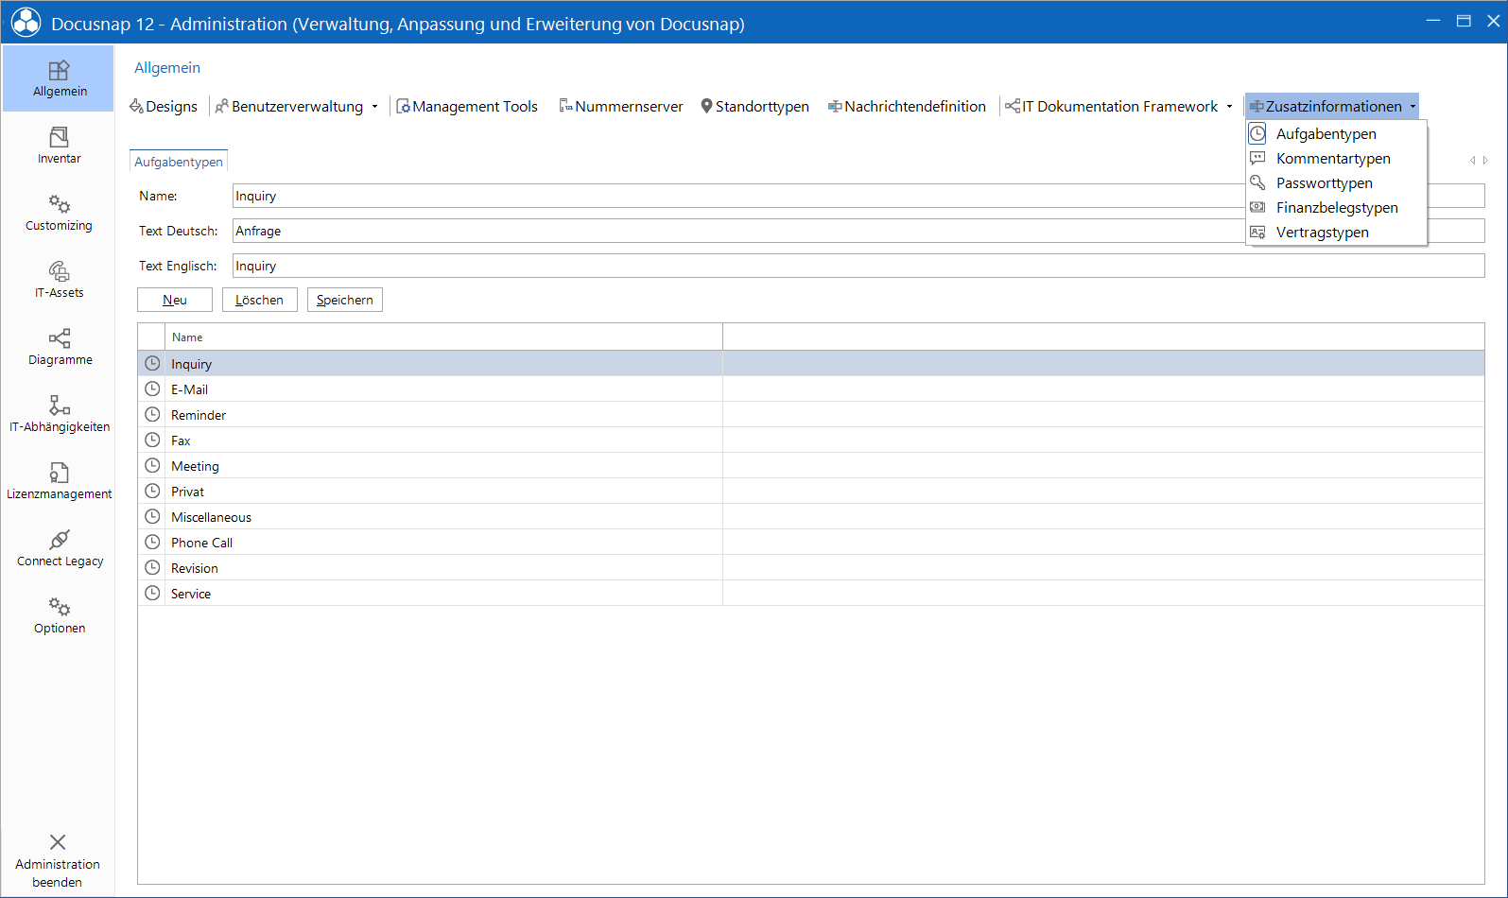Click the Speichern button
Screen dimensions: 1508x898
[x=345, y=300]
